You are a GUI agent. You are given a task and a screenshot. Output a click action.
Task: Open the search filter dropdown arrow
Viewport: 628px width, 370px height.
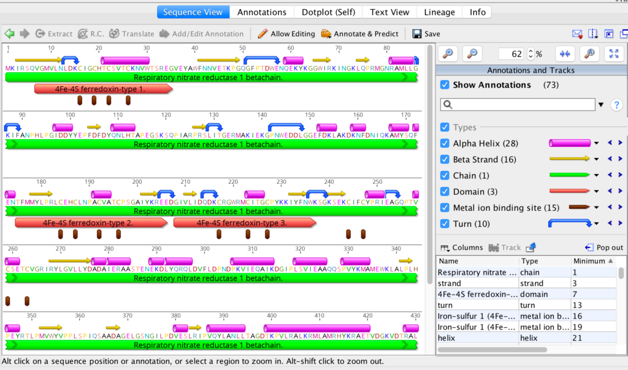pos(602,105)
